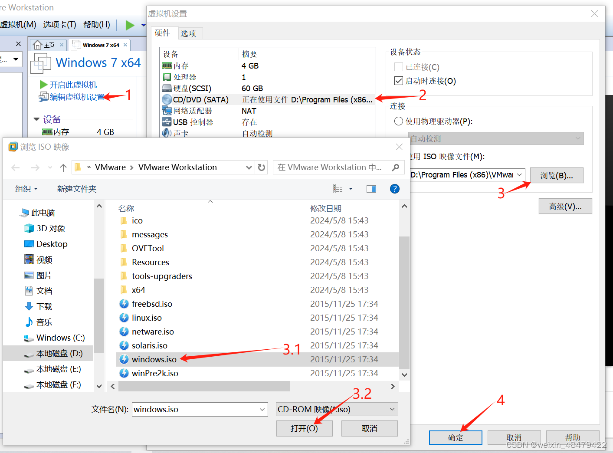Select linux.iso file
613x453 pixels.
147,318
